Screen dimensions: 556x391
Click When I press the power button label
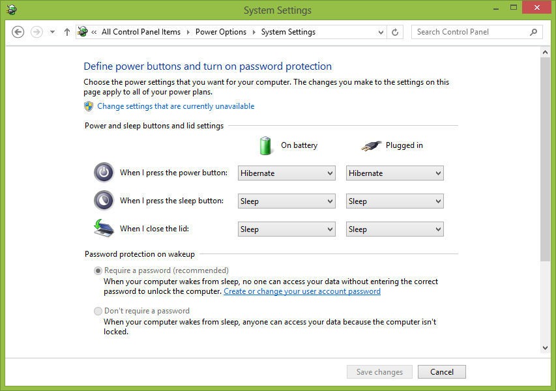point(174,173)
